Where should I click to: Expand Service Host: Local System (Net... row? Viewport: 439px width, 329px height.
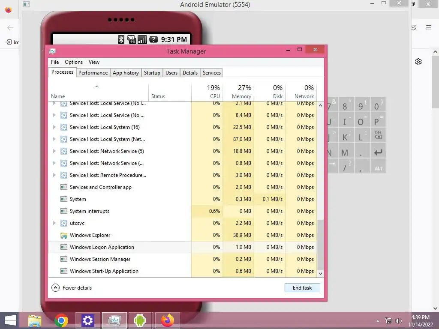(54, 139)
